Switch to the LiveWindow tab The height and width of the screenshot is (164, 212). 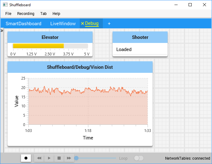[x=63, y=24]
